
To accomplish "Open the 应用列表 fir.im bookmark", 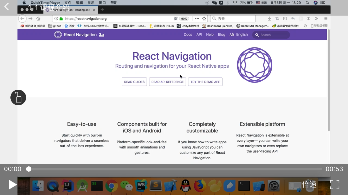I will click(161, 26).
